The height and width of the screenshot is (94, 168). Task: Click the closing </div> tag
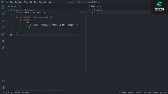[28, 27]
